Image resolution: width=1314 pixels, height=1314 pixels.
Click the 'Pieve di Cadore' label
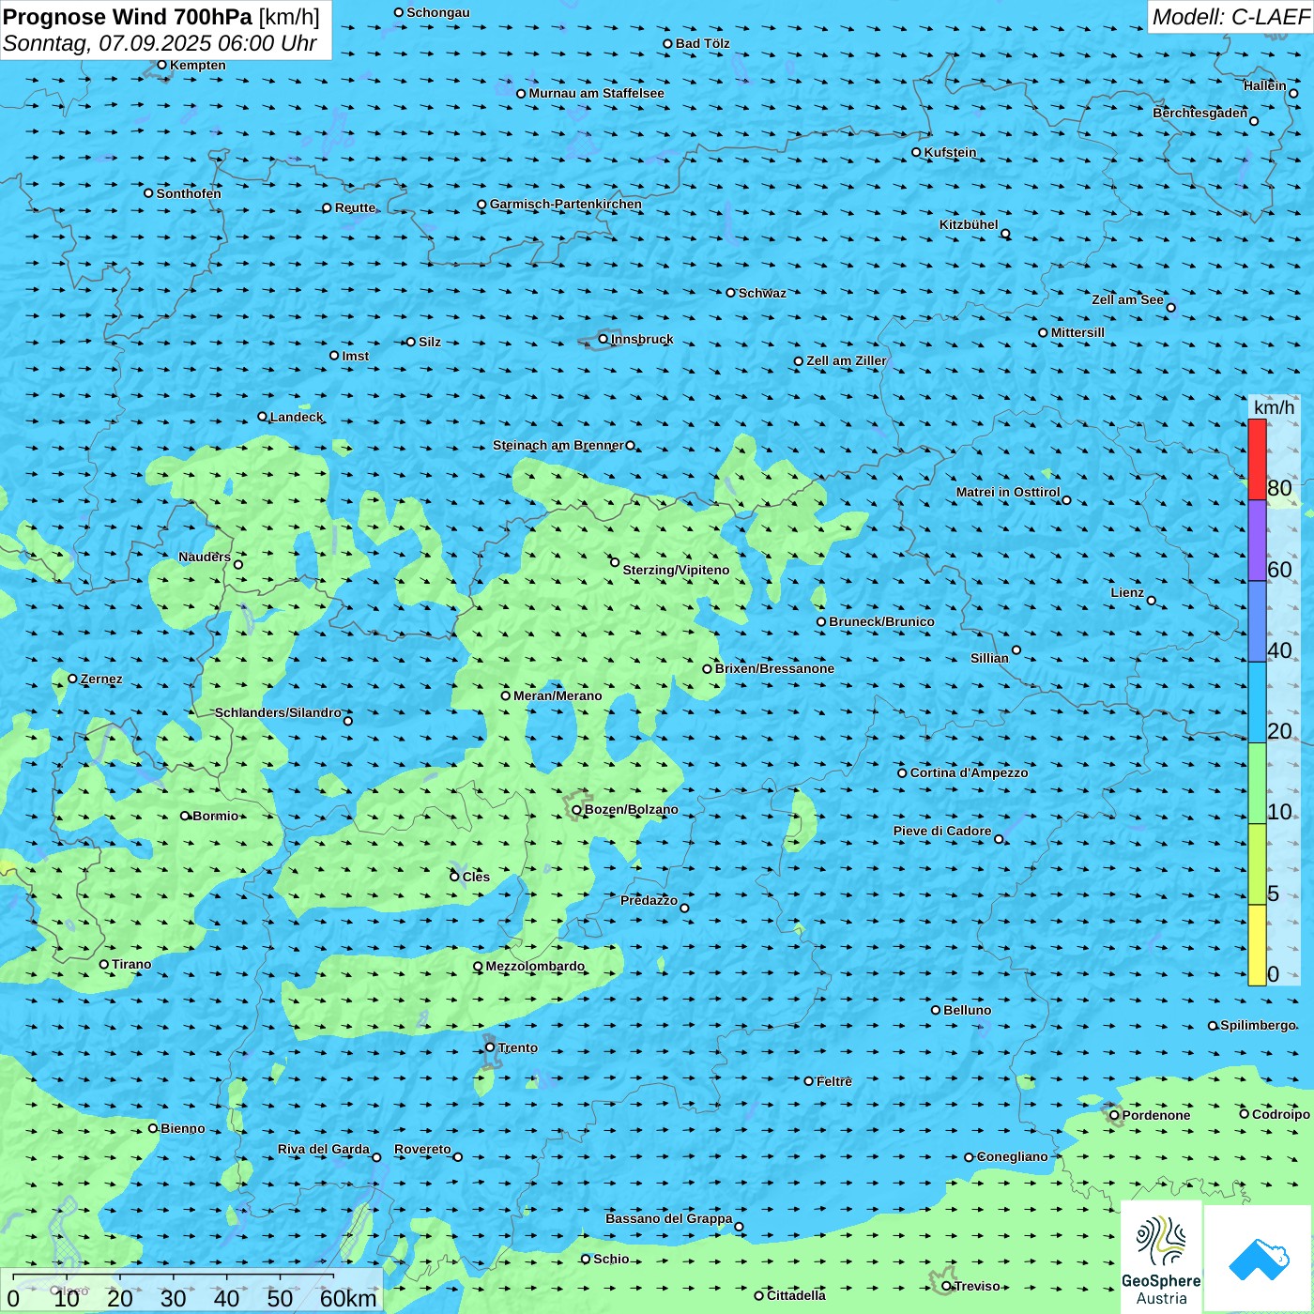[942, 831]
